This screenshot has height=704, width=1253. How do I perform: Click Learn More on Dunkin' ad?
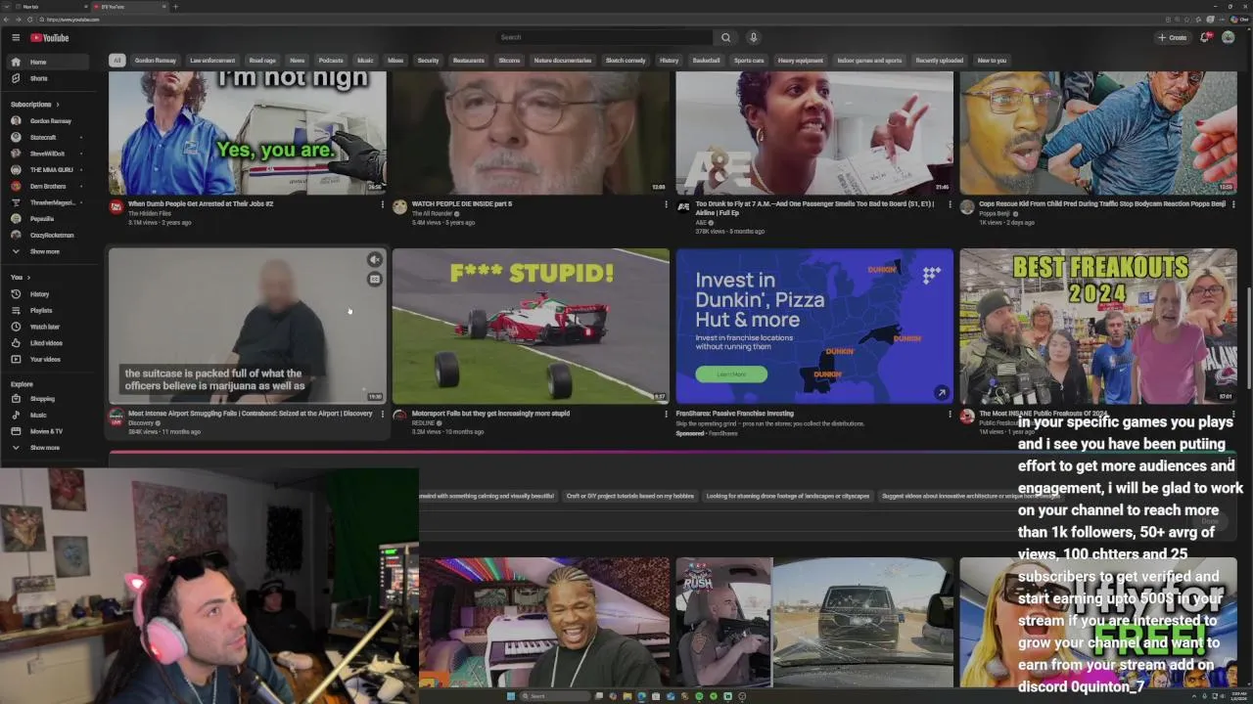pos(731,374)
